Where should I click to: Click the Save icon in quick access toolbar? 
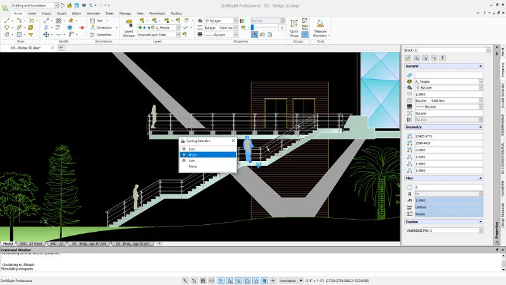[x=76, y=5]
